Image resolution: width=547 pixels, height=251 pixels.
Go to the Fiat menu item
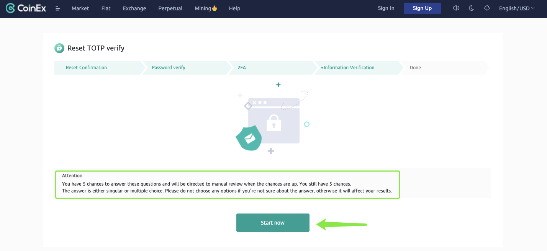[106, 8]
